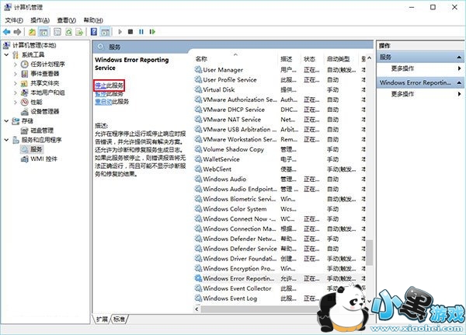Toggle the Show/Hide Console Tree toolbar icon
Viewport: 466px width, 335px height.
(43, 32)
